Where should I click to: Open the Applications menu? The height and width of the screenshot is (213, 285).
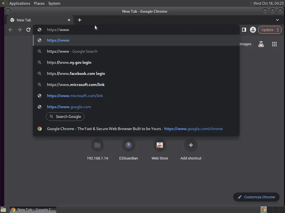(20, 3)
